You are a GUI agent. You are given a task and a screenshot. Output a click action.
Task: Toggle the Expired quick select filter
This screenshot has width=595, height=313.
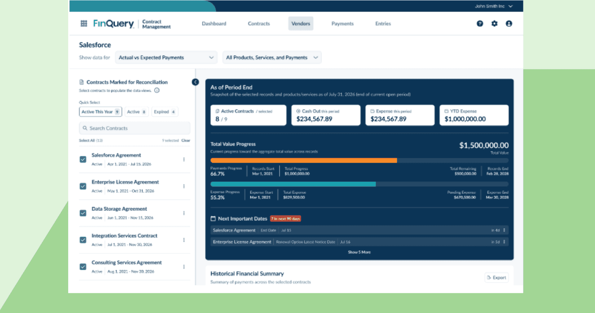click(165, 112)
